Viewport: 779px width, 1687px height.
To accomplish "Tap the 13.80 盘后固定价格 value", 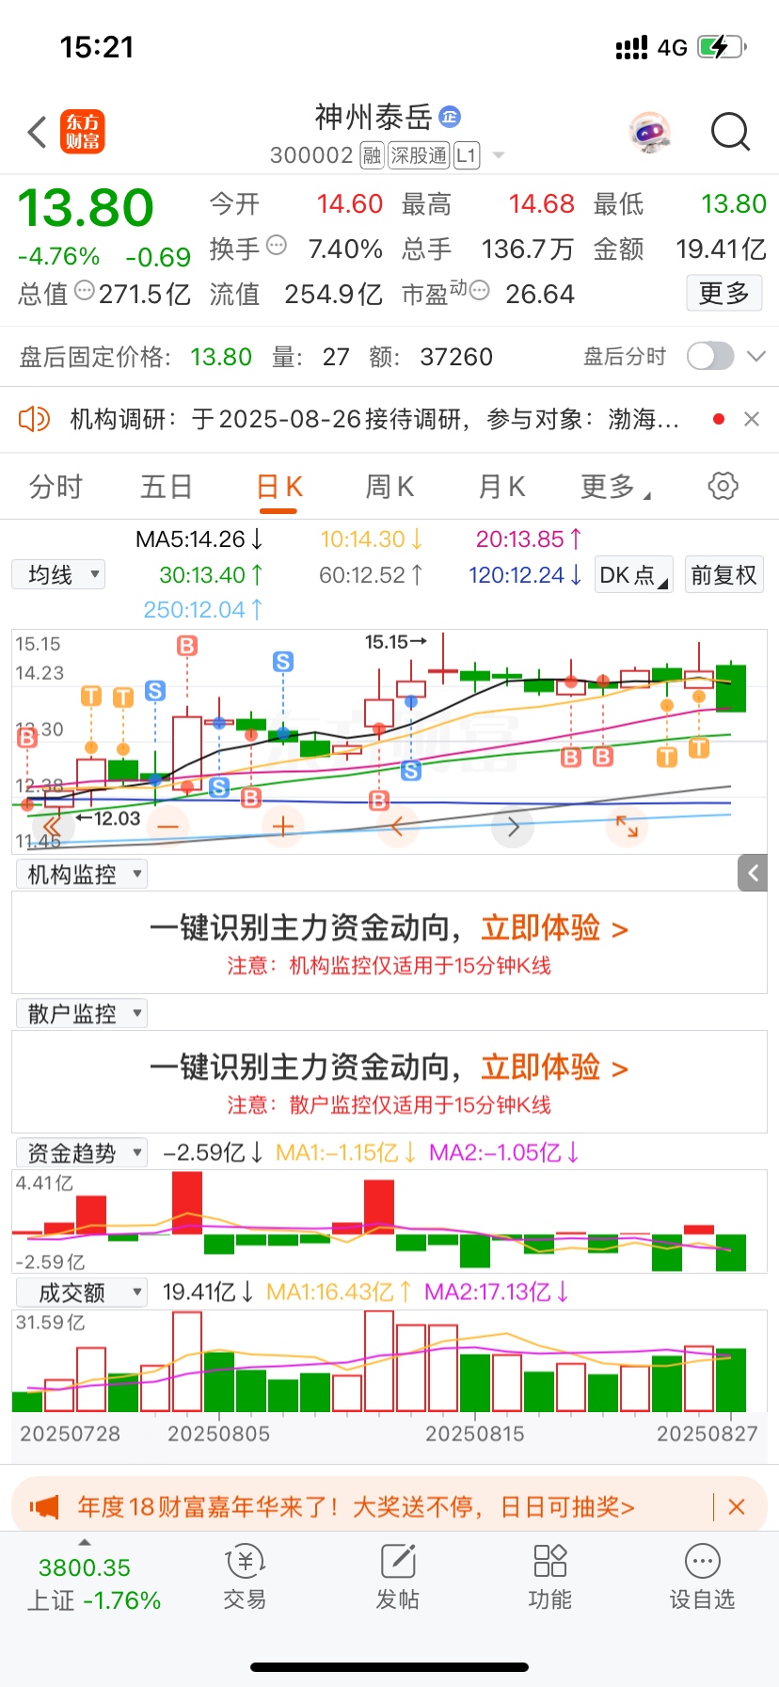I will tap(221, 357).
